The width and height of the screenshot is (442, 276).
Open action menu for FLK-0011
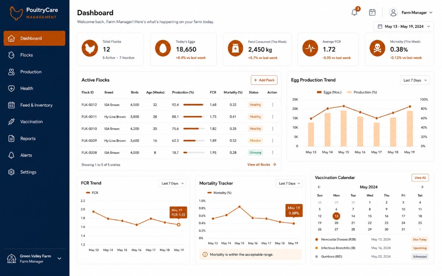point(273,117)
